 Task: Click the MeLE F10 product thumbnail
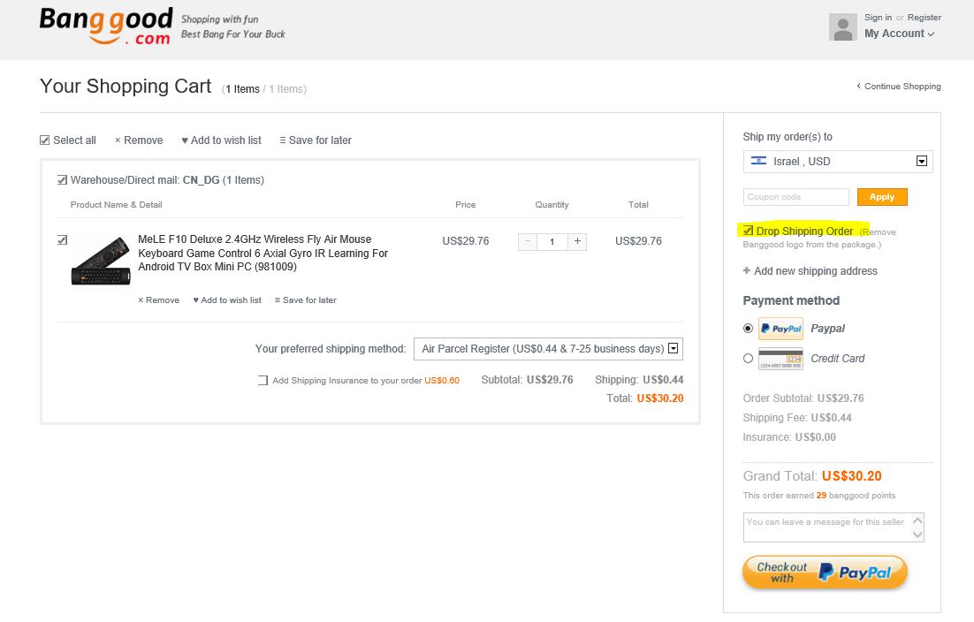100,259
